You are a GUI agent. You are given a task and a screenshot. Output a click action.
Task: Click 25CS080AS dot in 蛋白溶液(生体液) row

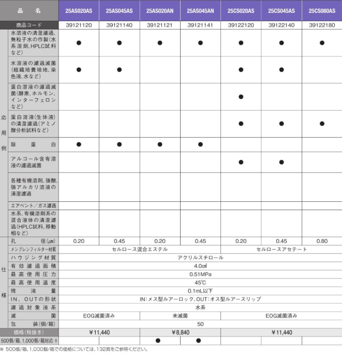point(322,124)
